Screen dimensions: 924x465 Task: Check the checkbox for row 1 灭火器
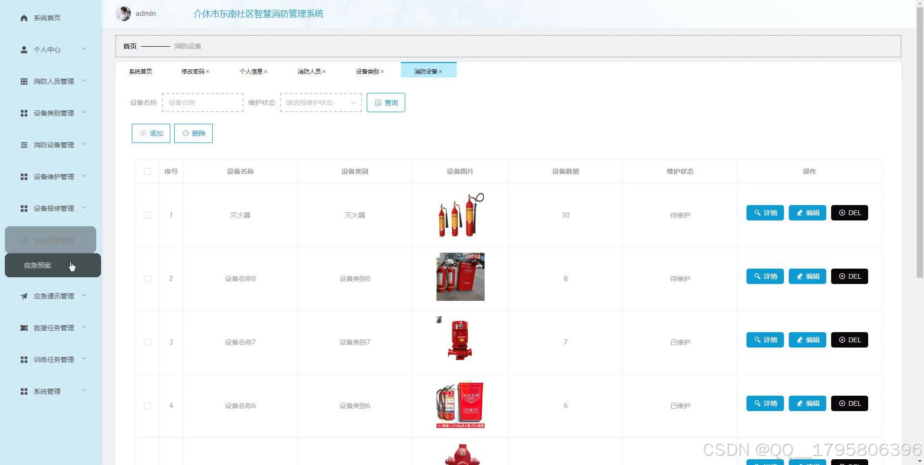tap(147, 215)
